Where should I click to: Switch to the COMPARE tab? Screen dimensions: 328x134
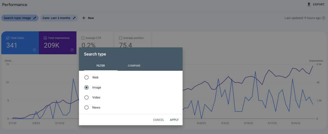pyautogui.click(x=134, y=66)
